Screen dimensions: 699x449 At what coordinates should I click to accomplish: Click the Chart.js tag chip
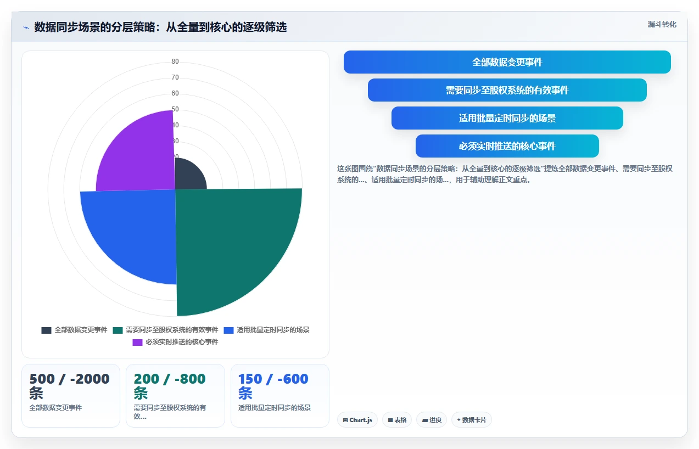(357, 420)
